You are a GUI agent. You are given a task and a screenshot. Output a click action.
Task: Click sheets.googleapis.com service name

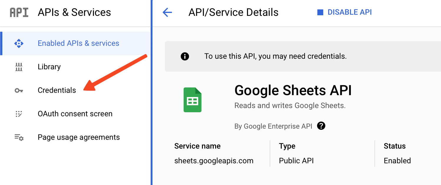(x=214, y=161)
